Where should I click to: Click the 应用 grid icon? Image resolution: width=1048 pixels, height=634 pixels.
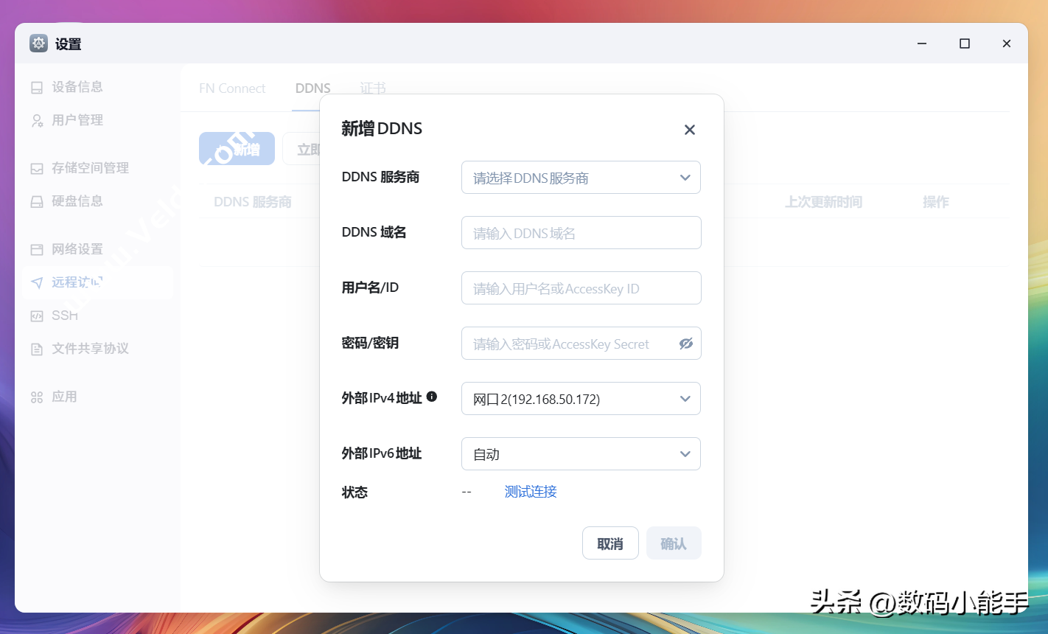37,397
